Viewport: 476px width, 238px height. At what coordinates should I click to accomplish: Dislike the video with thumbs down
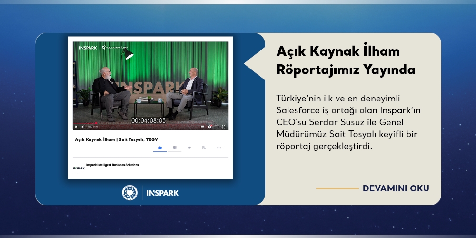click(x=174, y=148)
